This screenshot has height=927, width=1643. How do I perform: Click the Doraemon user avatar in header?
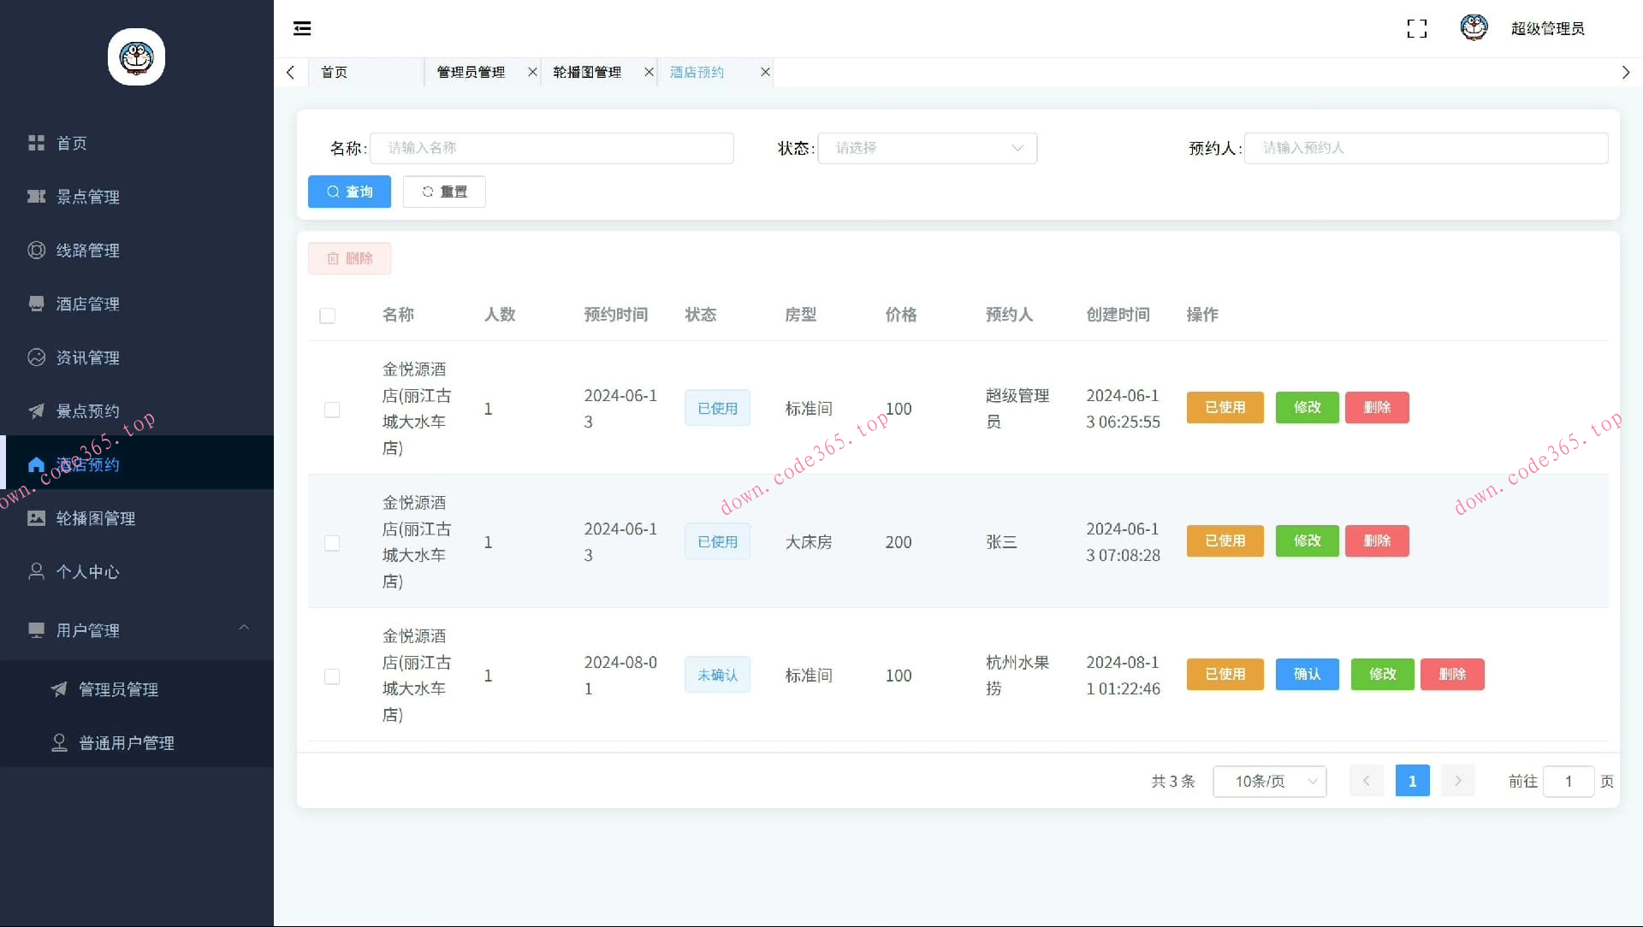(1473, 27)
